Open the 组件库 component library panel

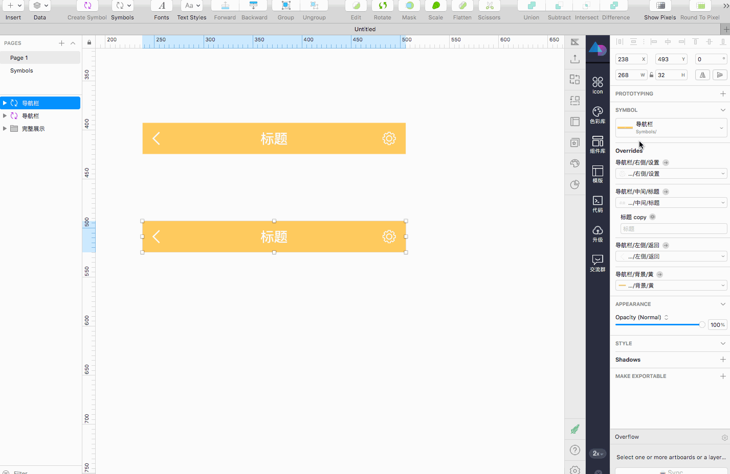click(x=598, y=145)
